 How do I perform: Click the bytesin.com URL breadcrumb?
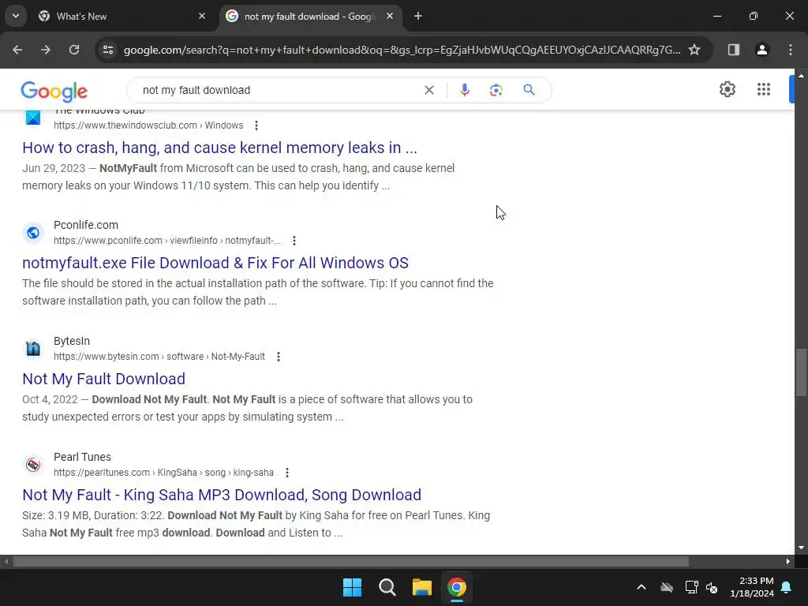point(159,357)
